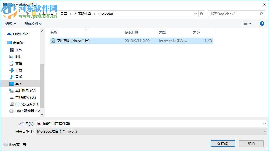Change the view layout icon
The image size is (269, 151).
(244, 24)
